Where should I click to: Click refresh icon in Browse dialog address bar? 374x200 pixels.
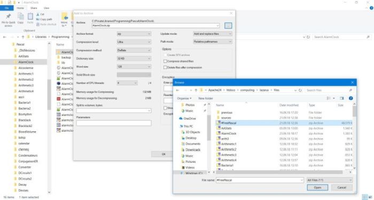pyautogui.click(x=300, y=90)
